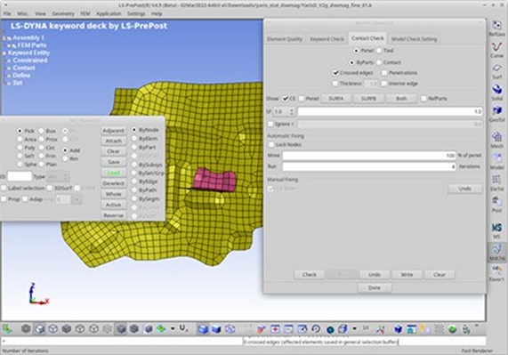Click the Adjacent button in selection panel
Screen dimensions: 508x355
(113, 131)
